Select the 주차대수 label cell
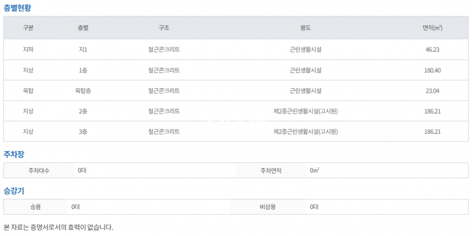Image resolution: width=472 pixels, height=236 pixels. pyautogui.click(x=39, y=170)
